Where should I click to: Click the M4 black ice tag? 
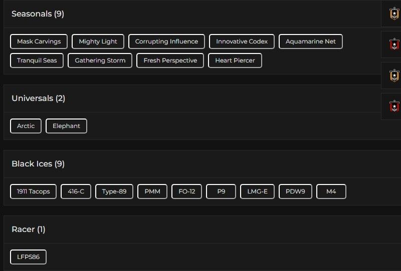pos(331,191)
